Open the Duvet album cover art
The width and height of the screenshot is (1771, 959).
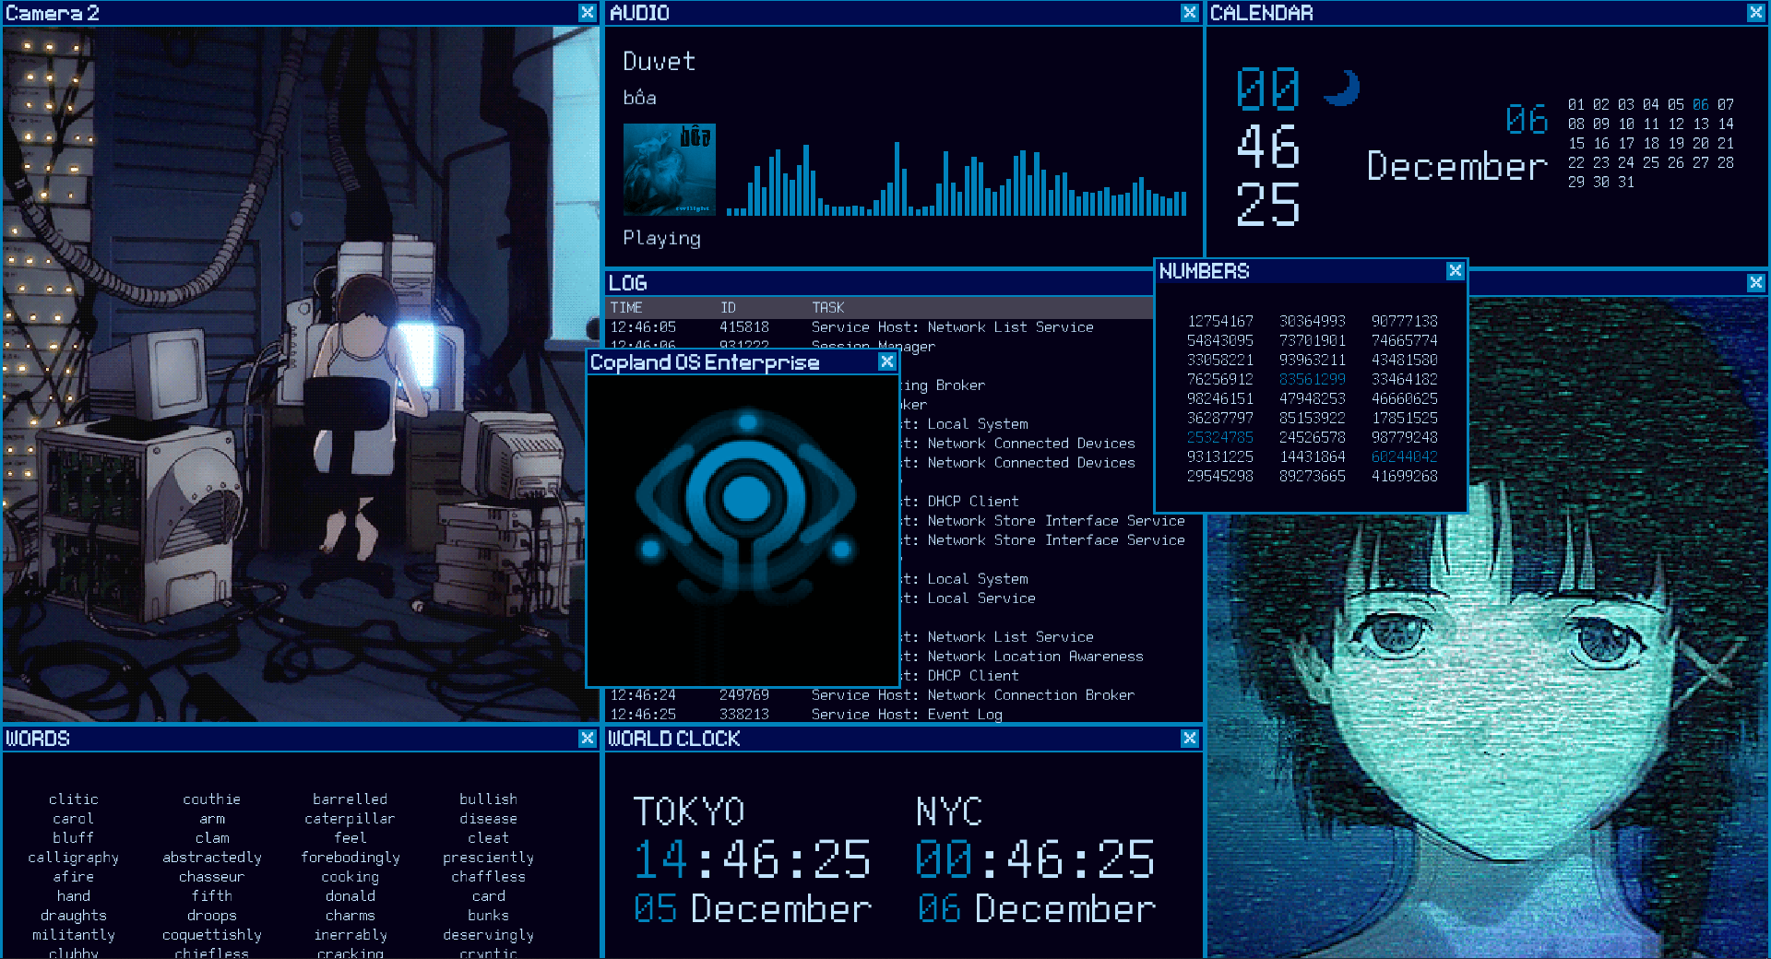669,170
